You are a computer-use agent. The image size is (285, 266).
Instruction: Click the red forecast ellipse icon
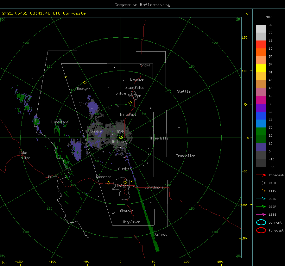coord(261,230)
